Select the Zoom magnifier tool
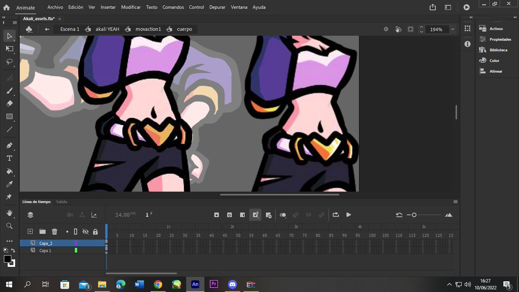Screen dimensions: 519x292 [x=10, y=226]
